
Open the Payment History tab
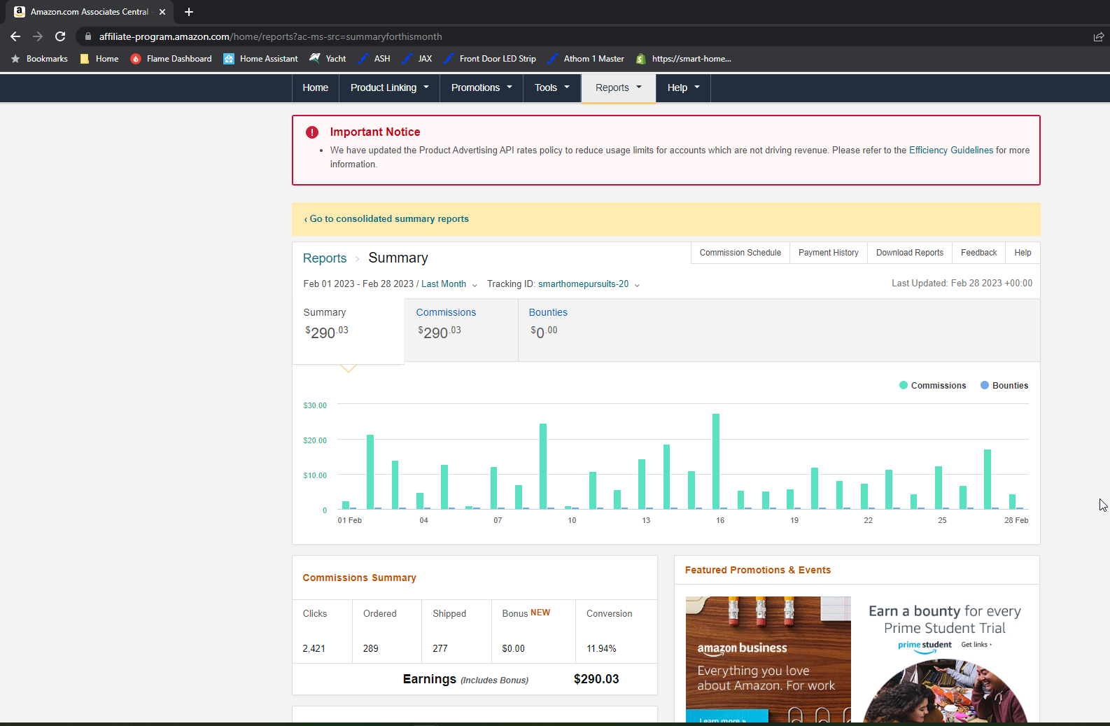tap(829, 253)
